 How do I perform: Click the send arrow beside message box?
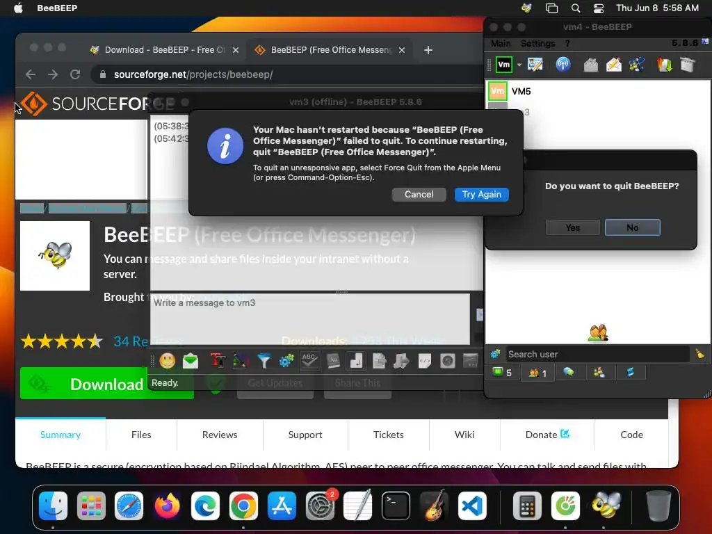pyautogui.click(x=480, y=314)
